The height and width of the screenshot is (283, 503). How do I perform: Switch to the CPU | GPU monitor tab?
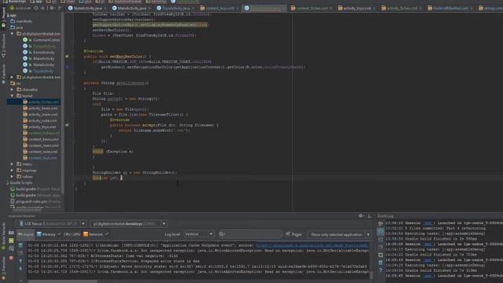[x=72, y=234]
